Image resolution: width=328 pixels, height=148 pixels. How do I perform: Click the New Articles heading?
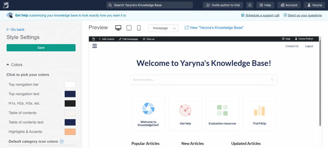(x=193, y=144)
